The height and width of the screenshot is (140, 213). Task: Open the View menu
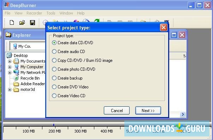click(18, 13)
